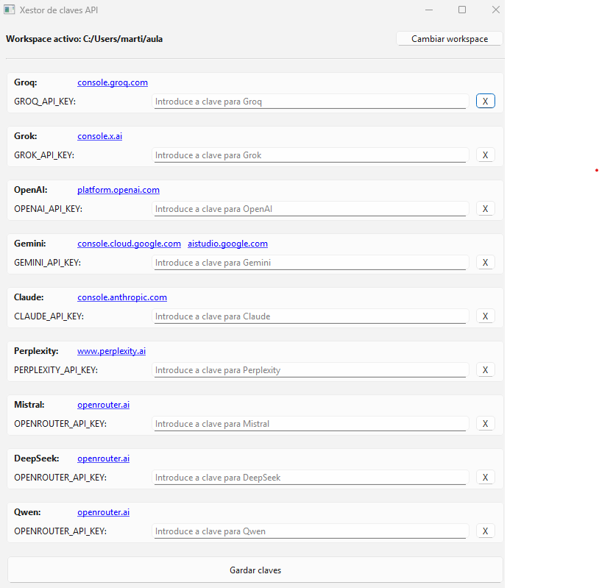Open aistudio.google.com link
The height and width of the screenshot is (588, 599).
(227, 244)
